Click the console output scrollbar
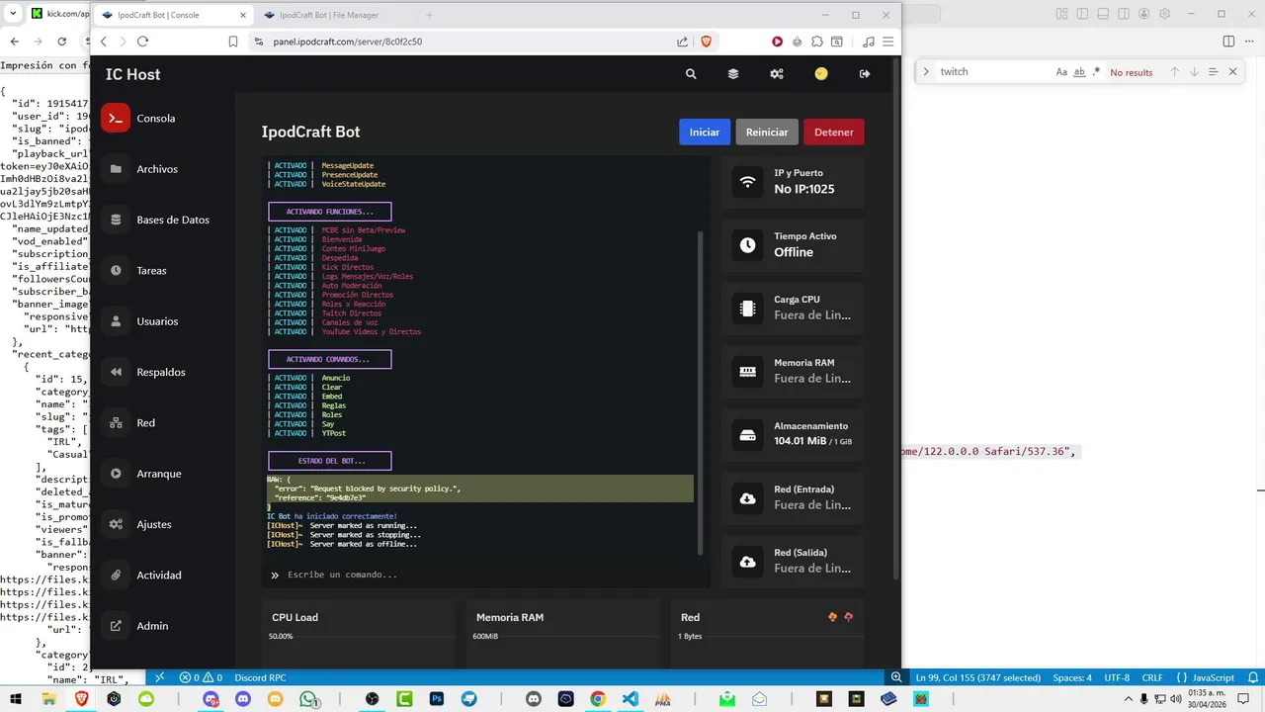The height and width of the screenshot is (712, 1265). 702,392
